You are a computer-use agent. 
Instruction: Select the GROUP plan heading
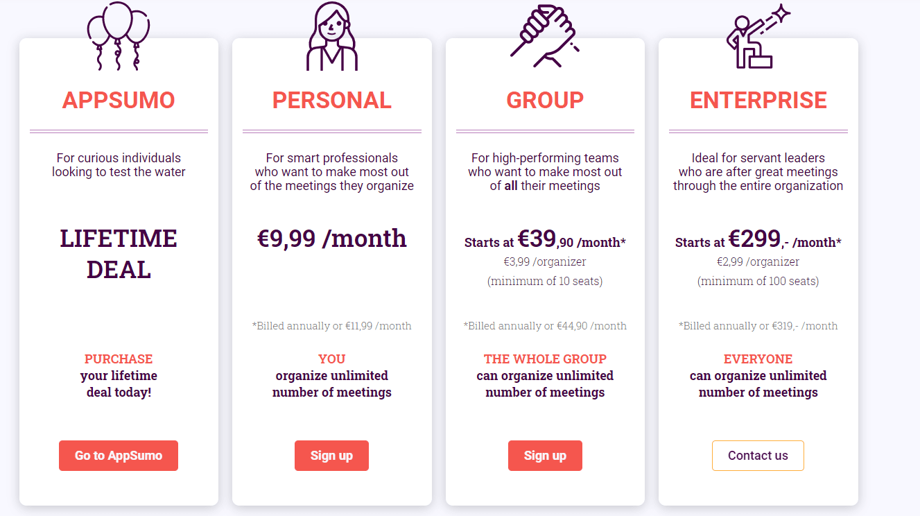coord(545,100)
